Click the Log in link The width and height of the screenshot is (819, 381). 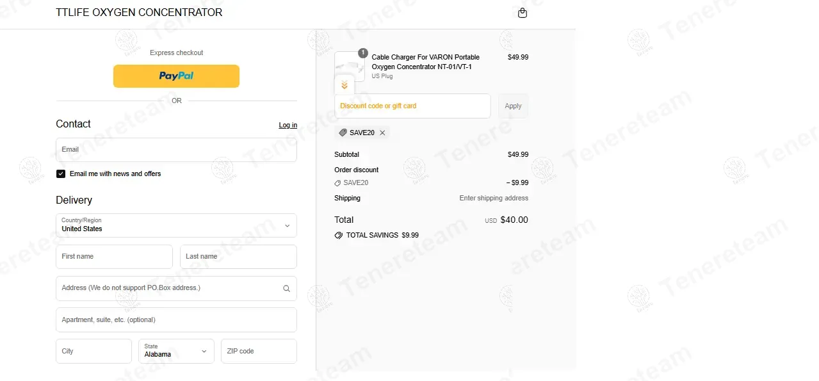coord(288,125)
